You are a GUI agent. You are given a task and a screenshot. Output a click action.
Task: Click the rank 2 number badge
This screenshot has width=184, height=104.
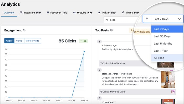(99, 70)
